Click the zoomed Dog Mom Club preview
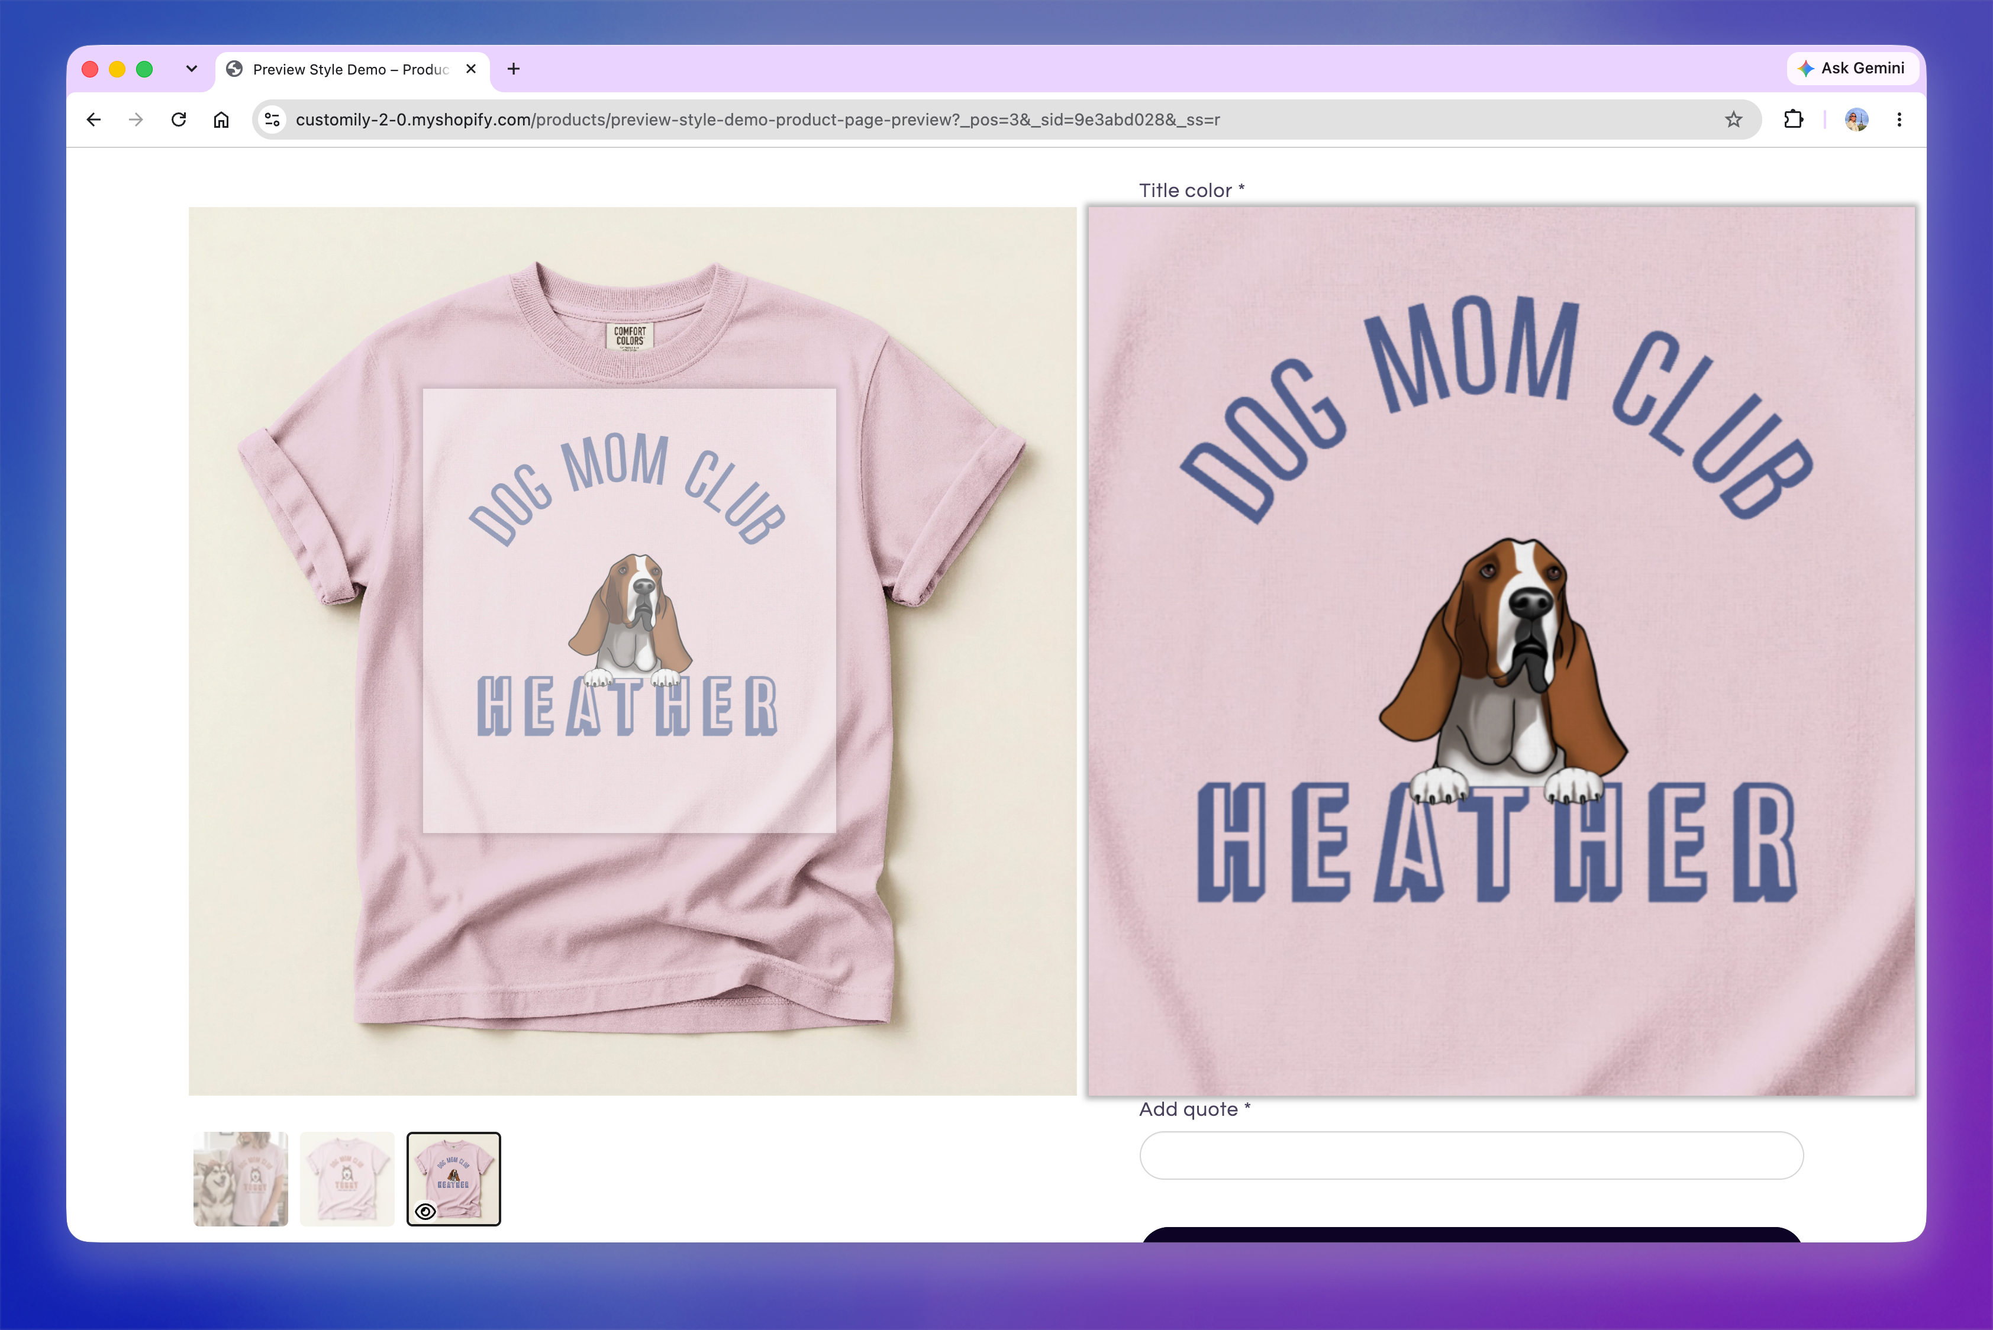Viewport: 1993px width, 1330px height. (1502, 651)
